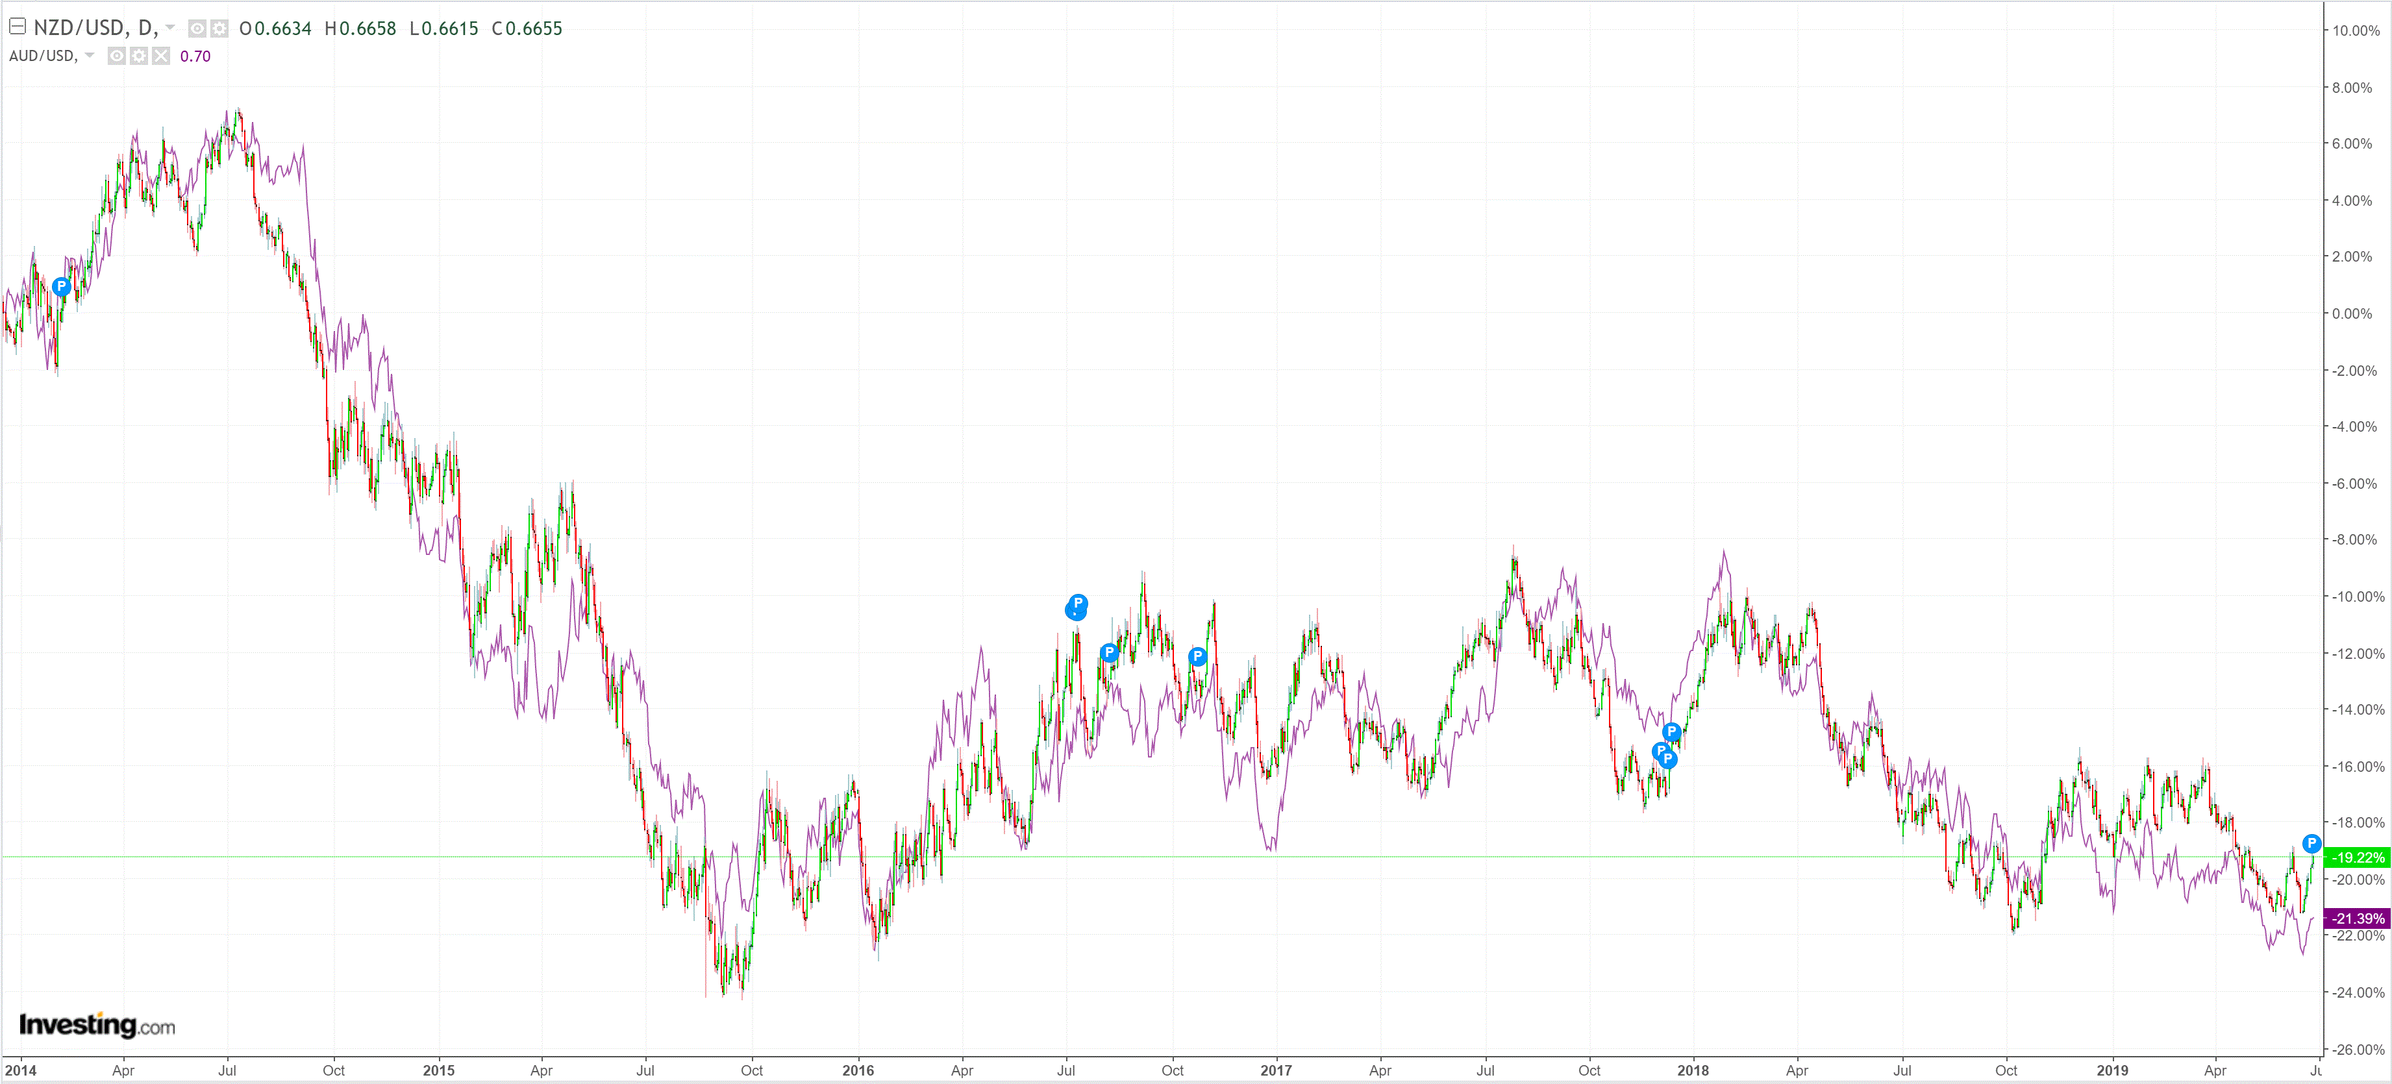Image resolution: width=2392 pixels, height=1084 pixels.
Task: Open the NZD/USD series dropdown arrow
Action: tap(170, 28)
